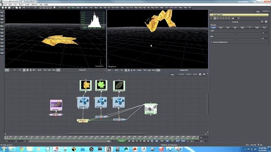This screenshot has height=152, width=271.
Task: Switch to the Flow tab
Action: pyautogui.click(x=172, y=74)
